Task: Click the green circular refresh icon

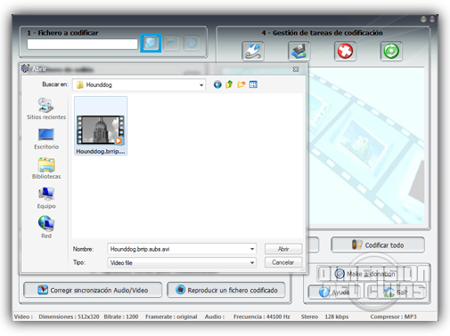Action: [391, 52]
